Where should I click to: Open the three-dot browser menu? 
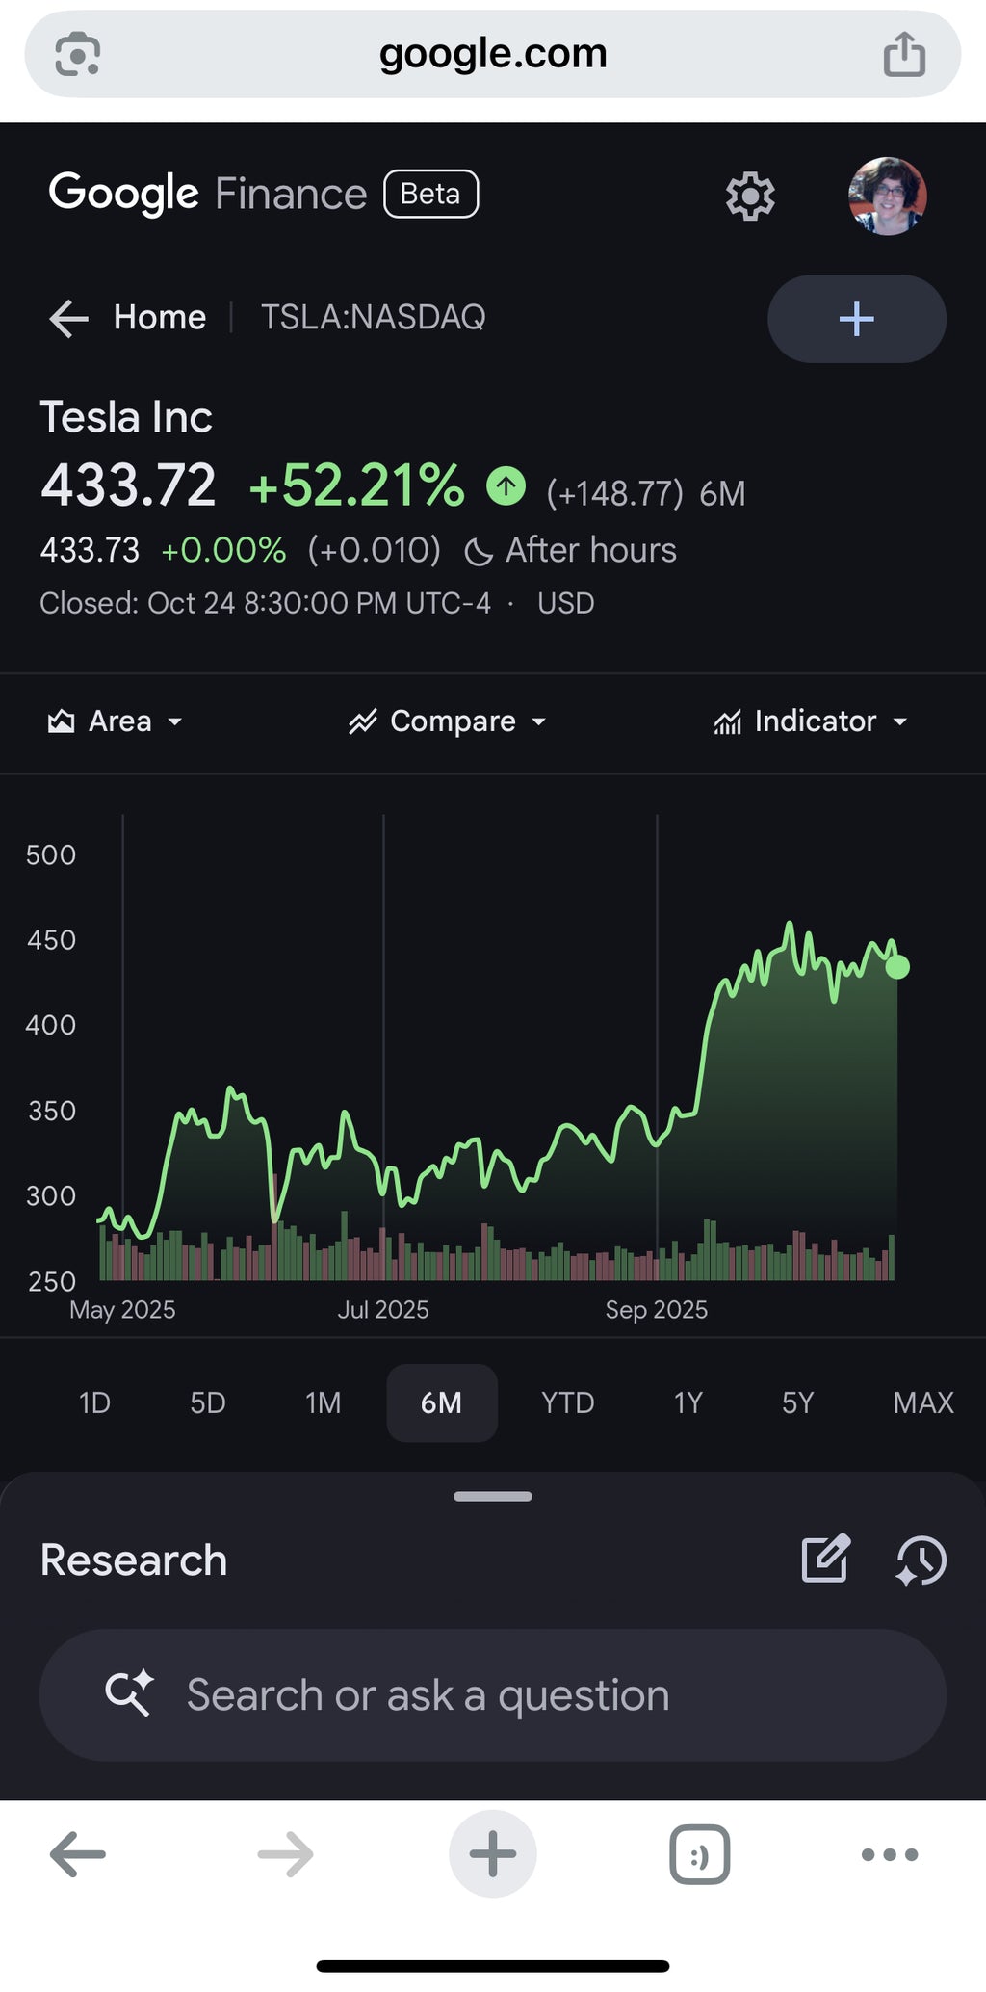[x=889, y=1854]
